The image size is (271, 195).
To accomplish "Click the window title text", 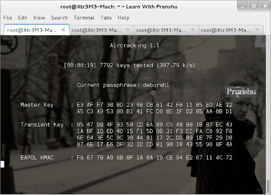I will (119, 7).
